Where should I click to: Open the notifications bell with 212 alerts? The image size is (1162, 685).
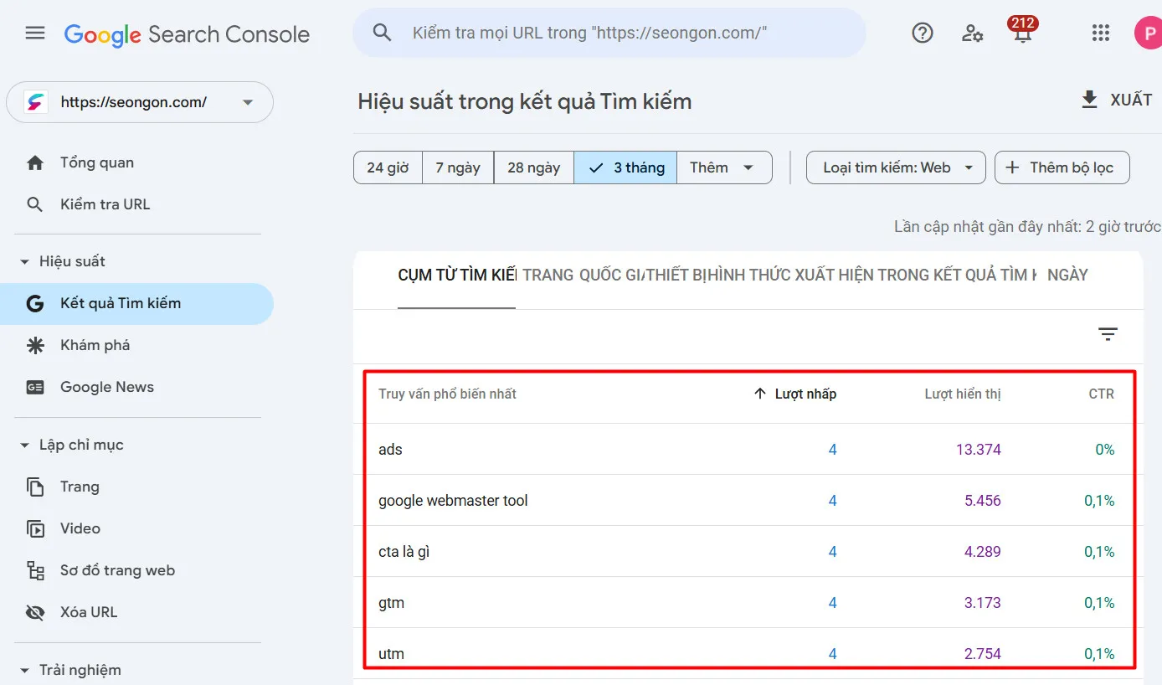point(1022,35)
